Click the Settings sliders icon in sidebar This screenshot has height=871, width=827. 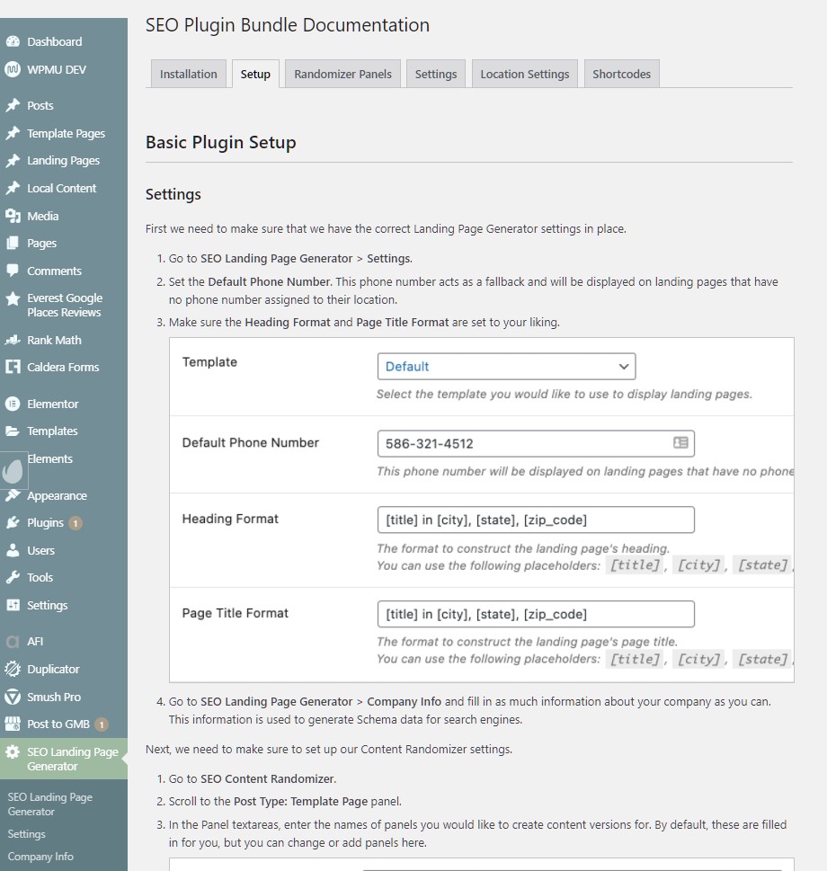click(x=13, y=606)
